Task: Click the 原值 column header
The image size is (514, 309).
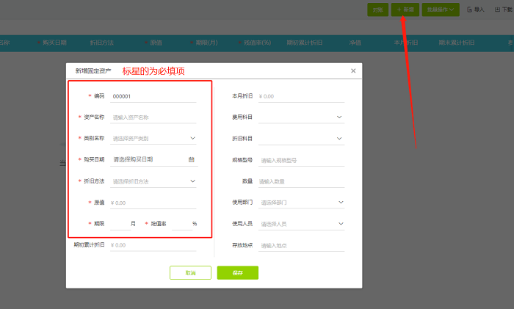Action: [156, 43]
